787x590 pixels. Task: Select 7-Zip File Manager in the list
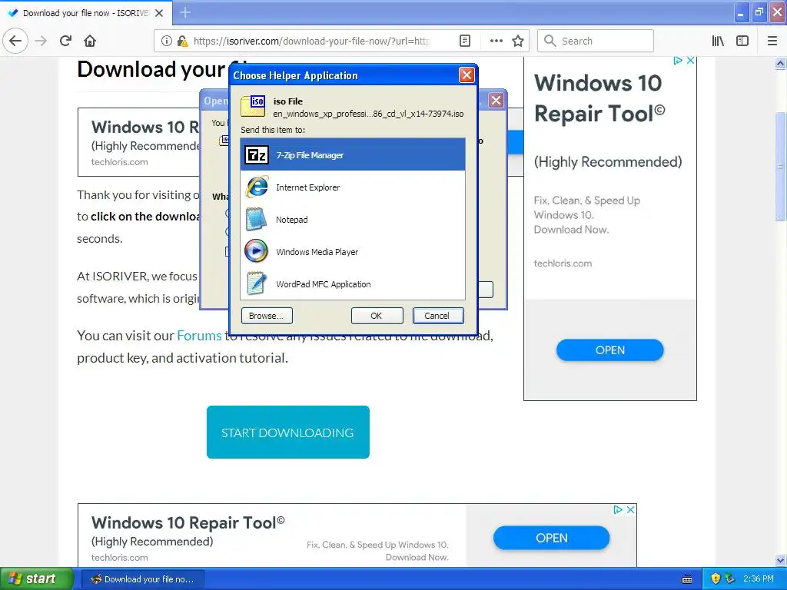(353, 154)
